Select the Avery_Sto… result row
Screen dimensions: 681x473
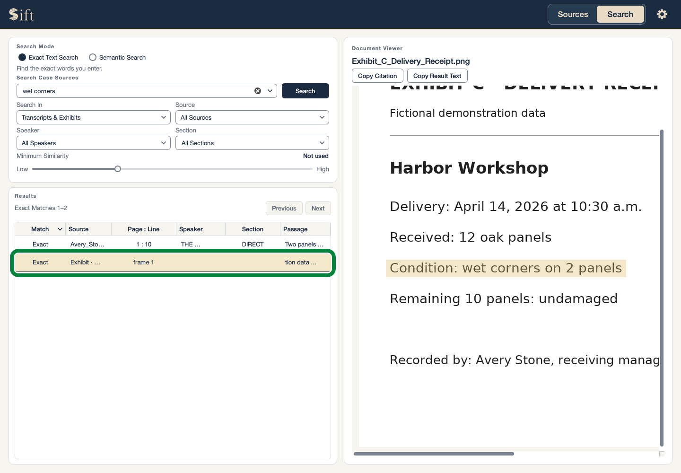[173, 244]
